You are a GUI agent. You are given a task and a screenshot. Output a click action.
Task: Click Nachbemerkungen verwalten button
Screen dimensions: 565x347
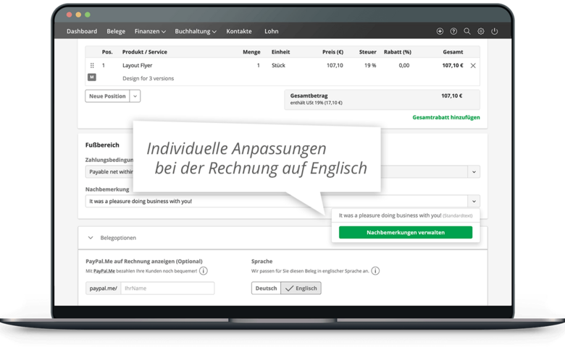pyautogui.click(x=405, y=233)
